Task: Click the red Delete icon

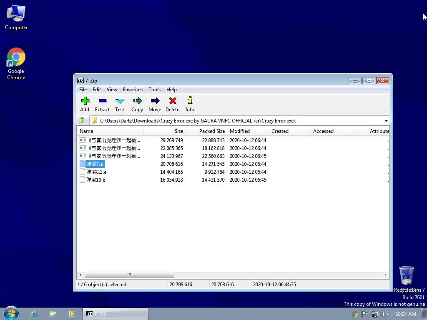Action: tap(173, 101)
